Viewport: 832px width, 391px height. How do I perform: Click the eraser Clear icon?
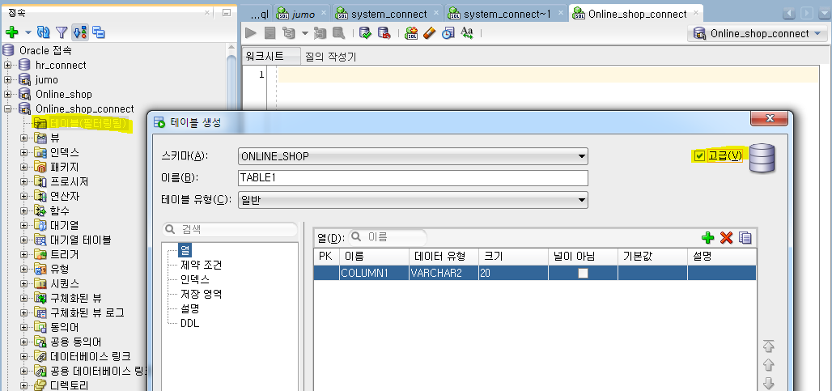coord(429,33)
